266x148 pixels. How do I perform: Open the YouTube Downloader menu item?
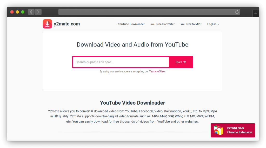pyautogui.click(x=131, y=24)
